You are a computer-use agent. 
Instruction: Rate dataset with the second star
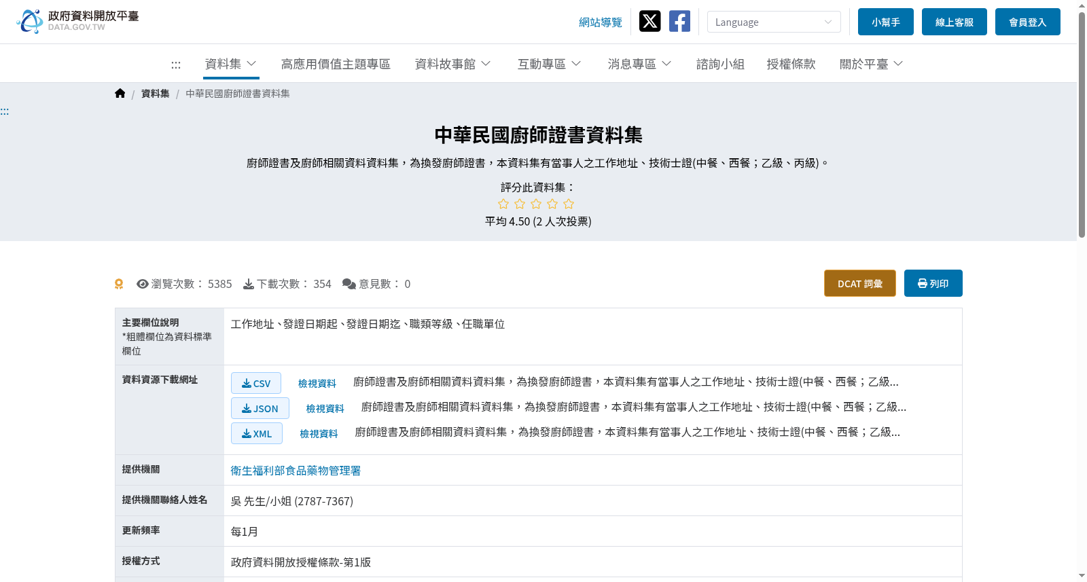click(x=520, y=204)
